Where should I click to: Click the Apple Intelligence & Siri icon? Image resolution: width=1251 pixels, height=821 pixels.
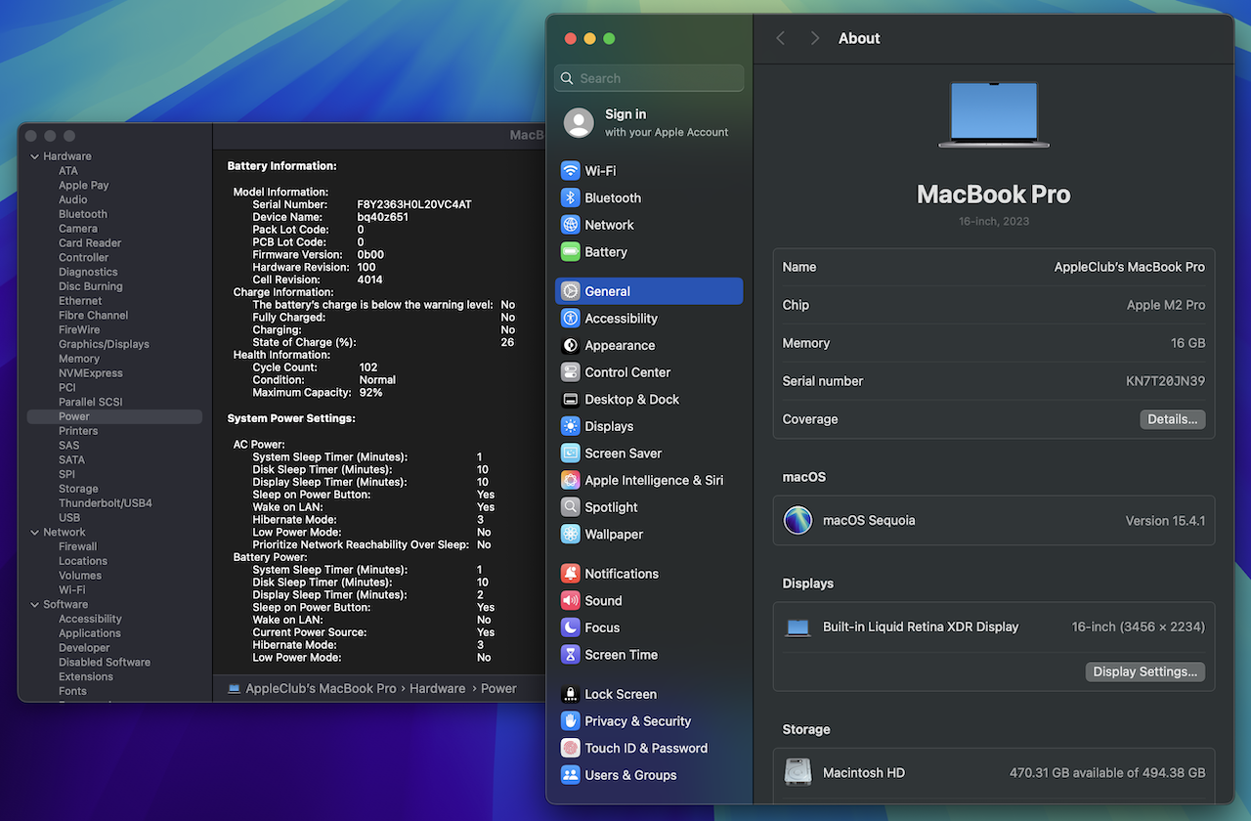pyautogui.click(x=571, y=480)
